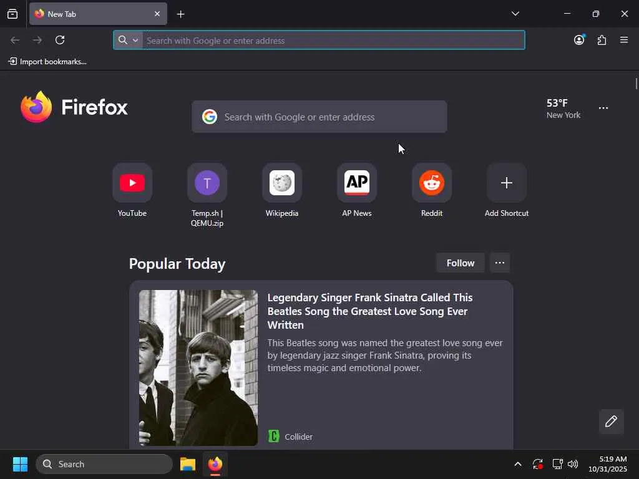The image size is (639, 479).
Task: Open the 53°F New York weather widget
Action: (x=563, y=109)
